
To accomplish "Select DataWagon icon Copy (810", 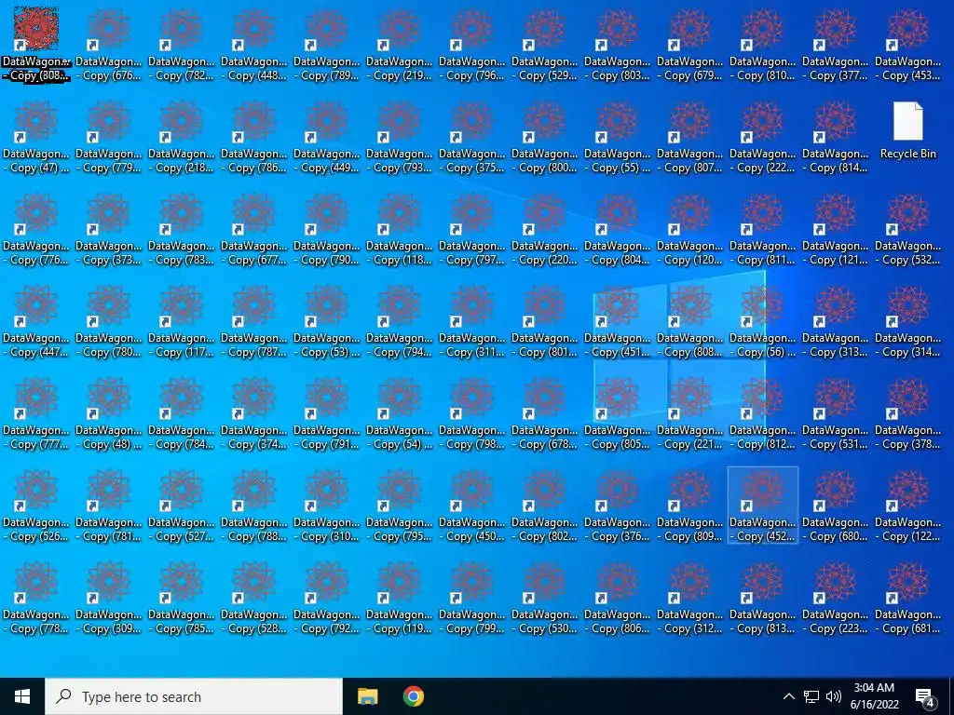I will 763,45.
